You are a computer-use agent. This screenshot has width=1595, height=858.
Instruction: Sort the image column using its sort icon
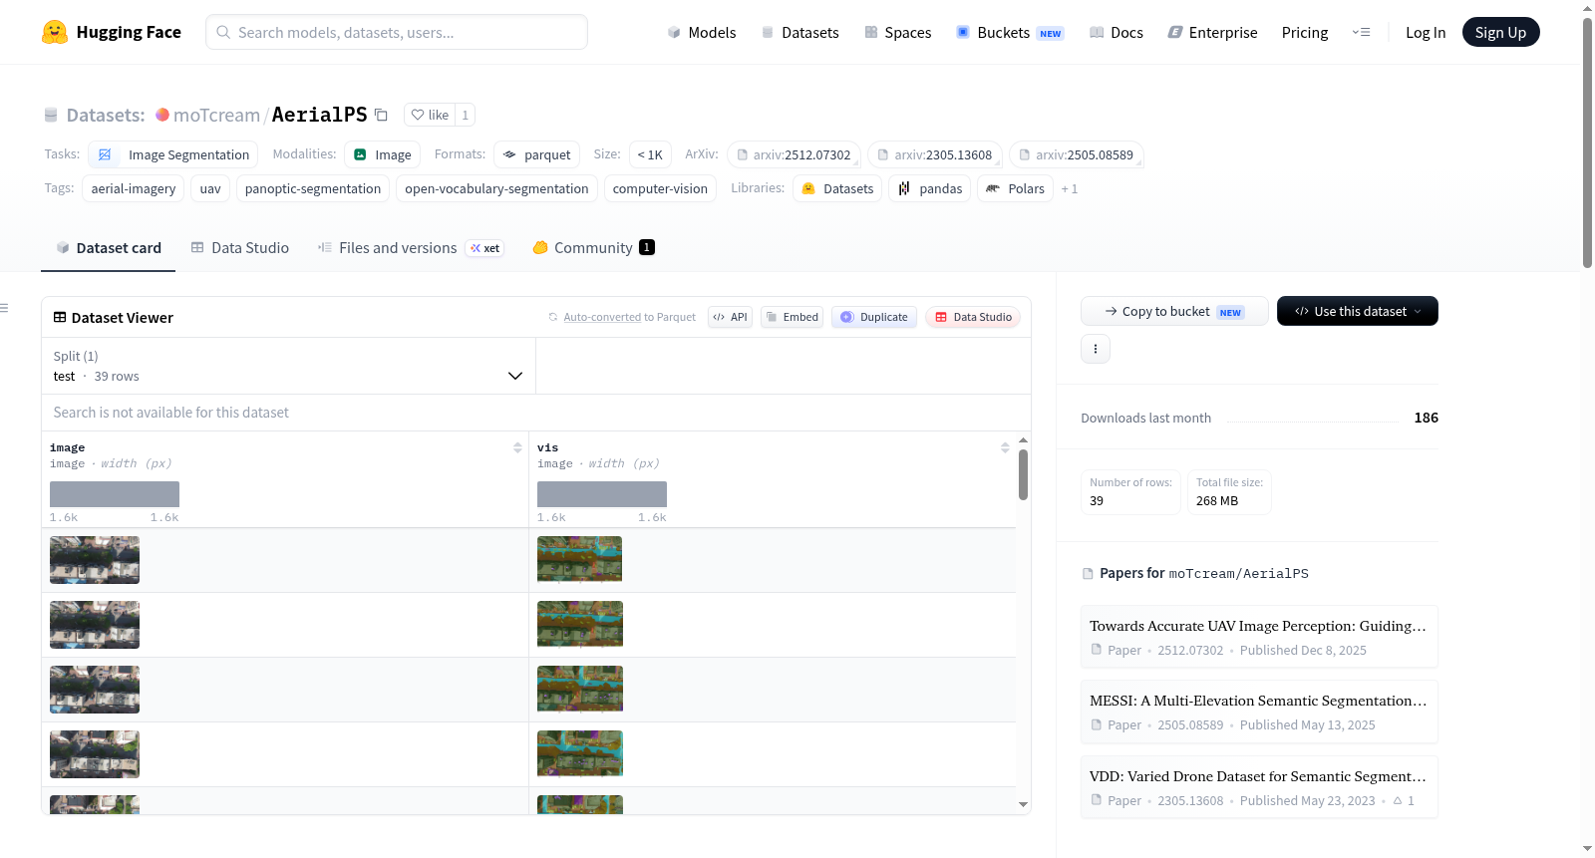(517, 447)
